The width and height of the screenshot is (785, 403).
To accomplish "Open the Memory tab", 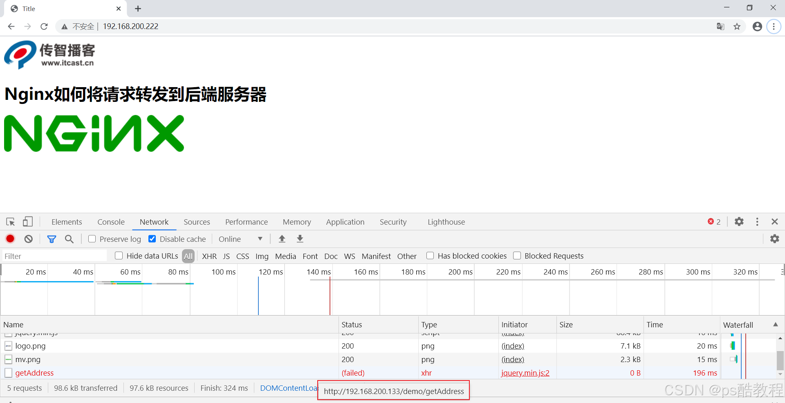I will click(297, 222).
